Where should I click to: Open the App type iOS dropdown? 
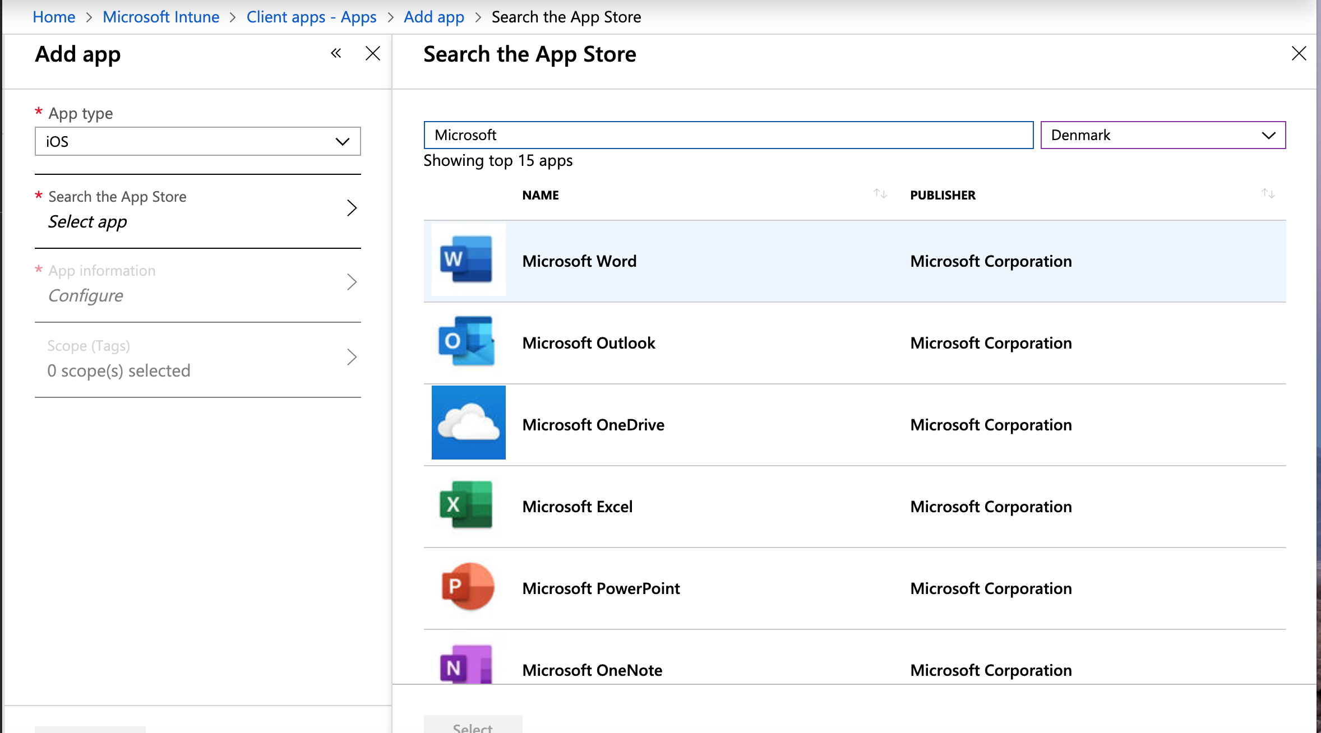click(x=198, y=141)
